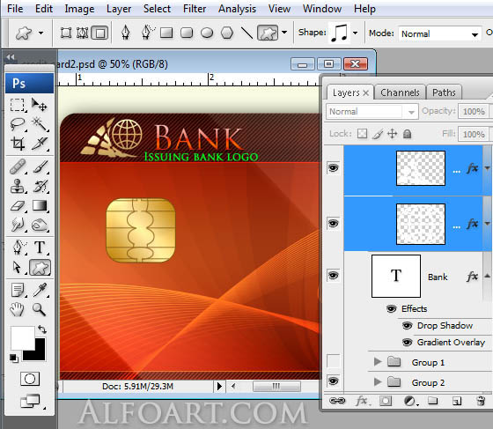Viewport: 493px width, 429px height.
Task: Toggle visibility of second selected layer
Action: click(x=334, y=223)
